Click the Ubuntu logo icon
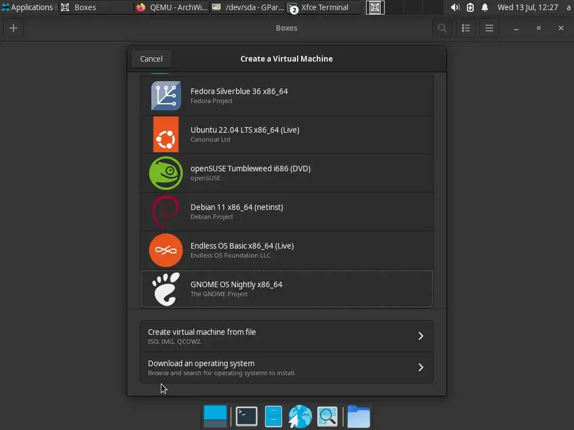574x430 pixels. [x=166, y=134]
